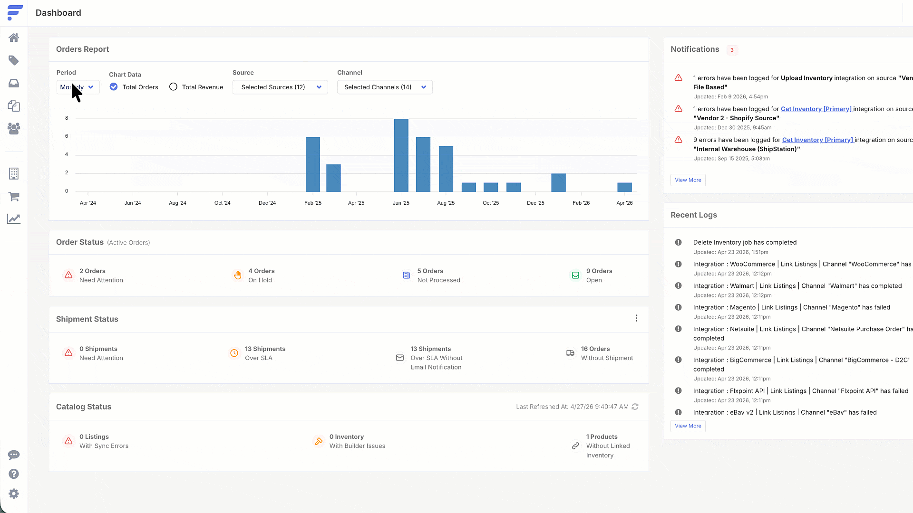The image size is (913, 513).
Task: Click the shopping cart sidebar icon
Action: point(14,196)
